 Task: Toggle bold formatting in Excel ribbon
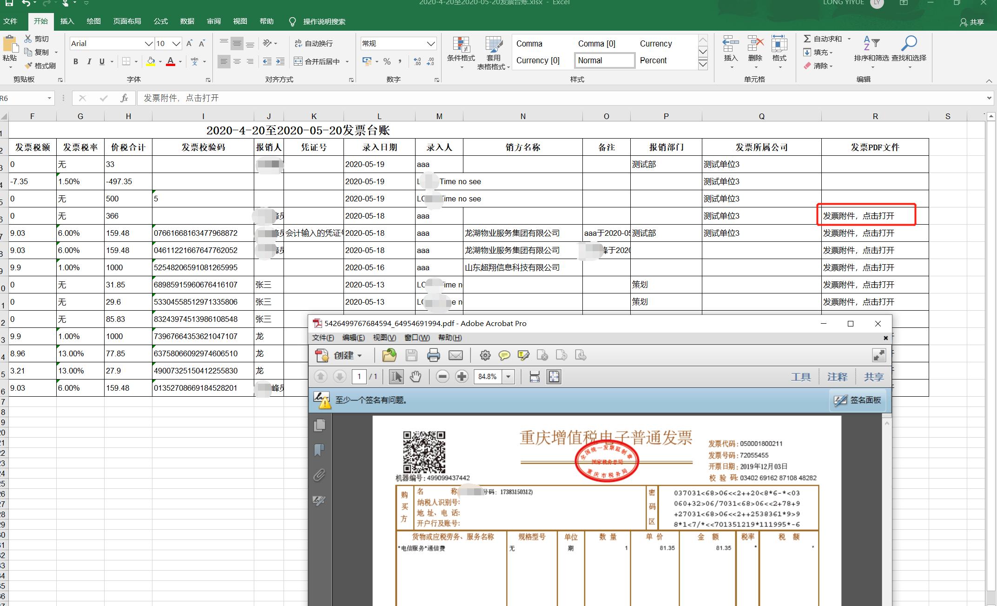(76, 61)
